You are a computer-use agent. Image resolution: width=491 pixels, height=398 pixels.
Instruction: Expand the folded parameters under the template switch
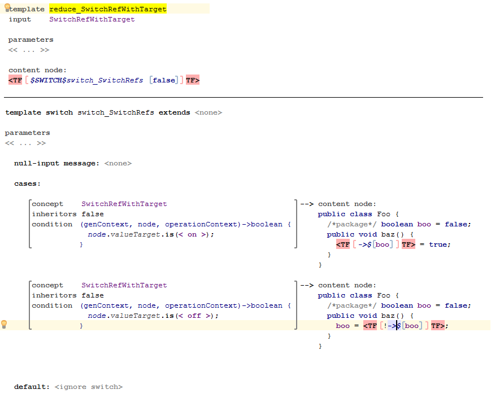pos(25,143)
